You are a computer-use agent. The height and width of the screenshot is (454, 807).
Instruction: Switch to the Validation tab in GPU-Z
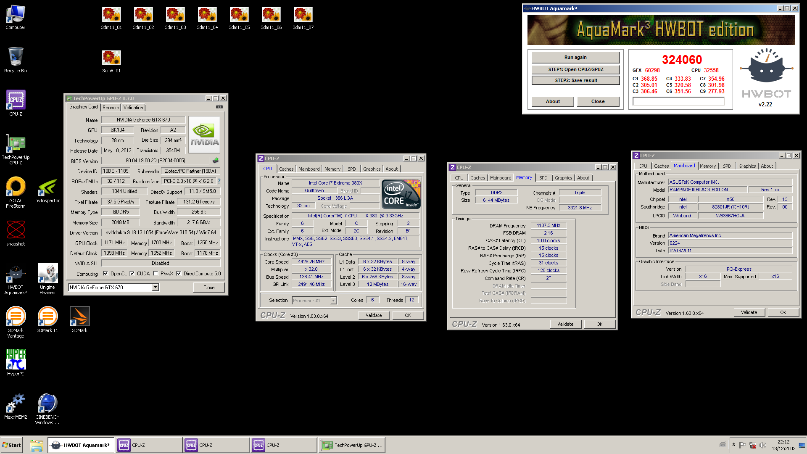[x=133, y=108]
